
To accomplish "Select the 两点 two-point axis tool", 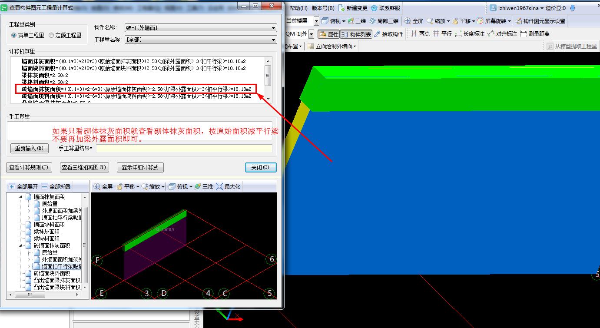I will (420, 34).
